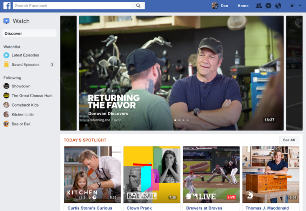Screen dimensions: 306x211
Task: Open Bae or Bail show
Action: pos(21,124)
